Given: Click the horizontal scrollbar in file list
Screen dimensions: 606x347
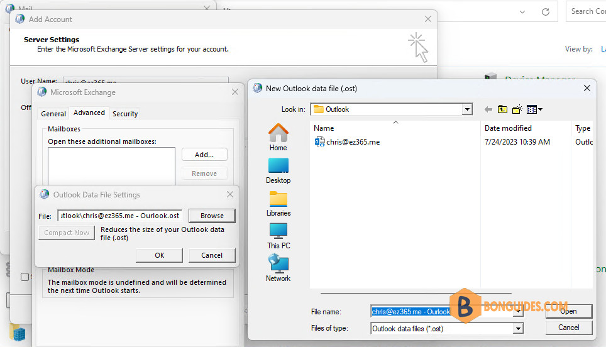Looking at the screenshot, I should click(416, 294).
